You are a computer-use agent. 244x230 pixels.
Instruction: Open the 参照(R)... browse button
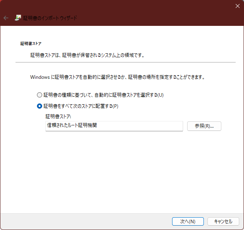pyautogui.click(x=204, y=126)
